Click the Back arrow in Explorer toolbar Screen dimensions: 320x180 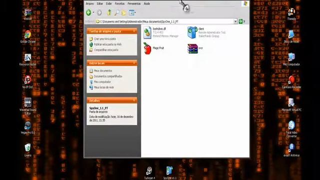tap(88, 12)
